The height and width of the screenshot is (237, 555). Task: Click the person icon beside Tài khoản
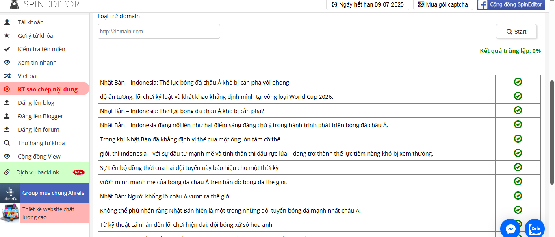point(7,22)
